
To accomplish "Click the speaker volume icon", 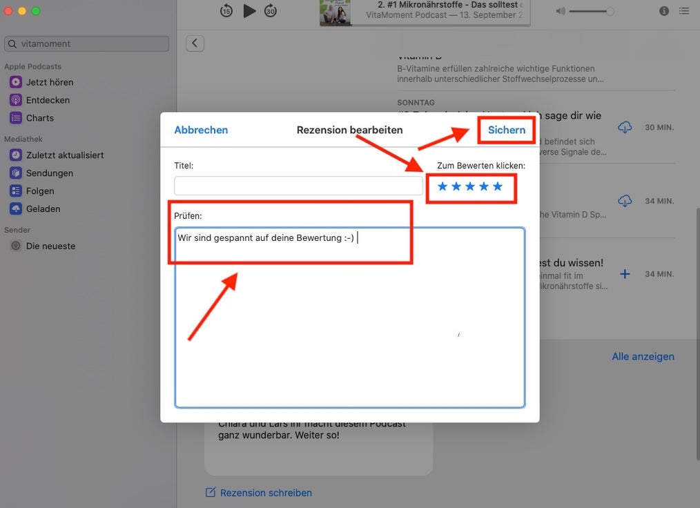I will pos(561,11).
